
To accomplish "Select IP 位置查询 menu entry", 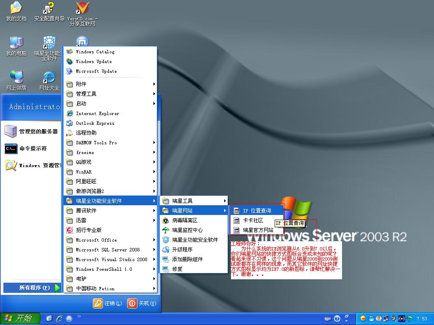I will [x=256, y=211].
